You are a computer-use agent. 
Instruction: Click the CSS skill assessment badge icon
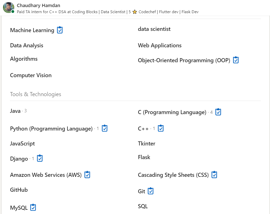[214, 175]
